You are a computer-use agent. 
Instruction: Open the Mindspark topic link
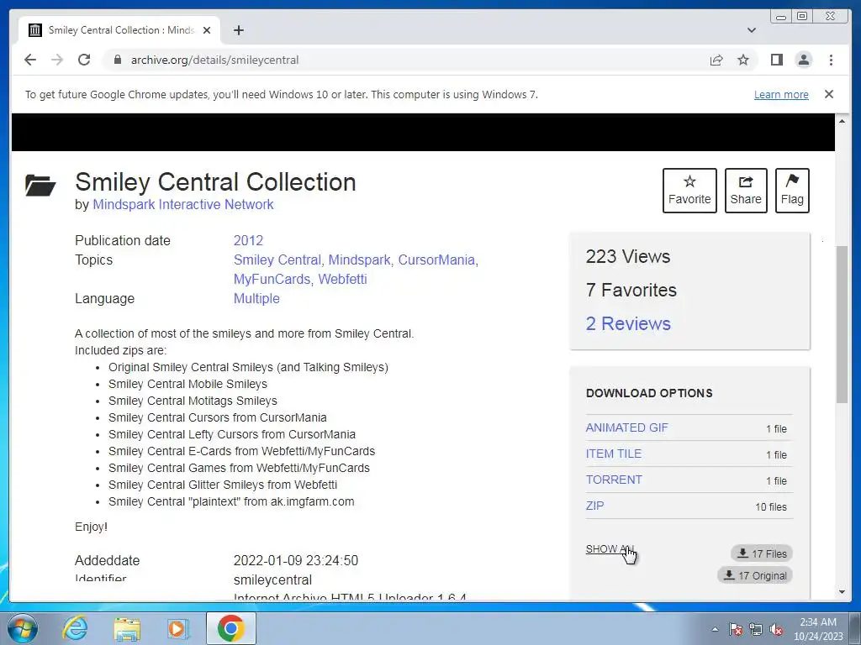[359, 260]
